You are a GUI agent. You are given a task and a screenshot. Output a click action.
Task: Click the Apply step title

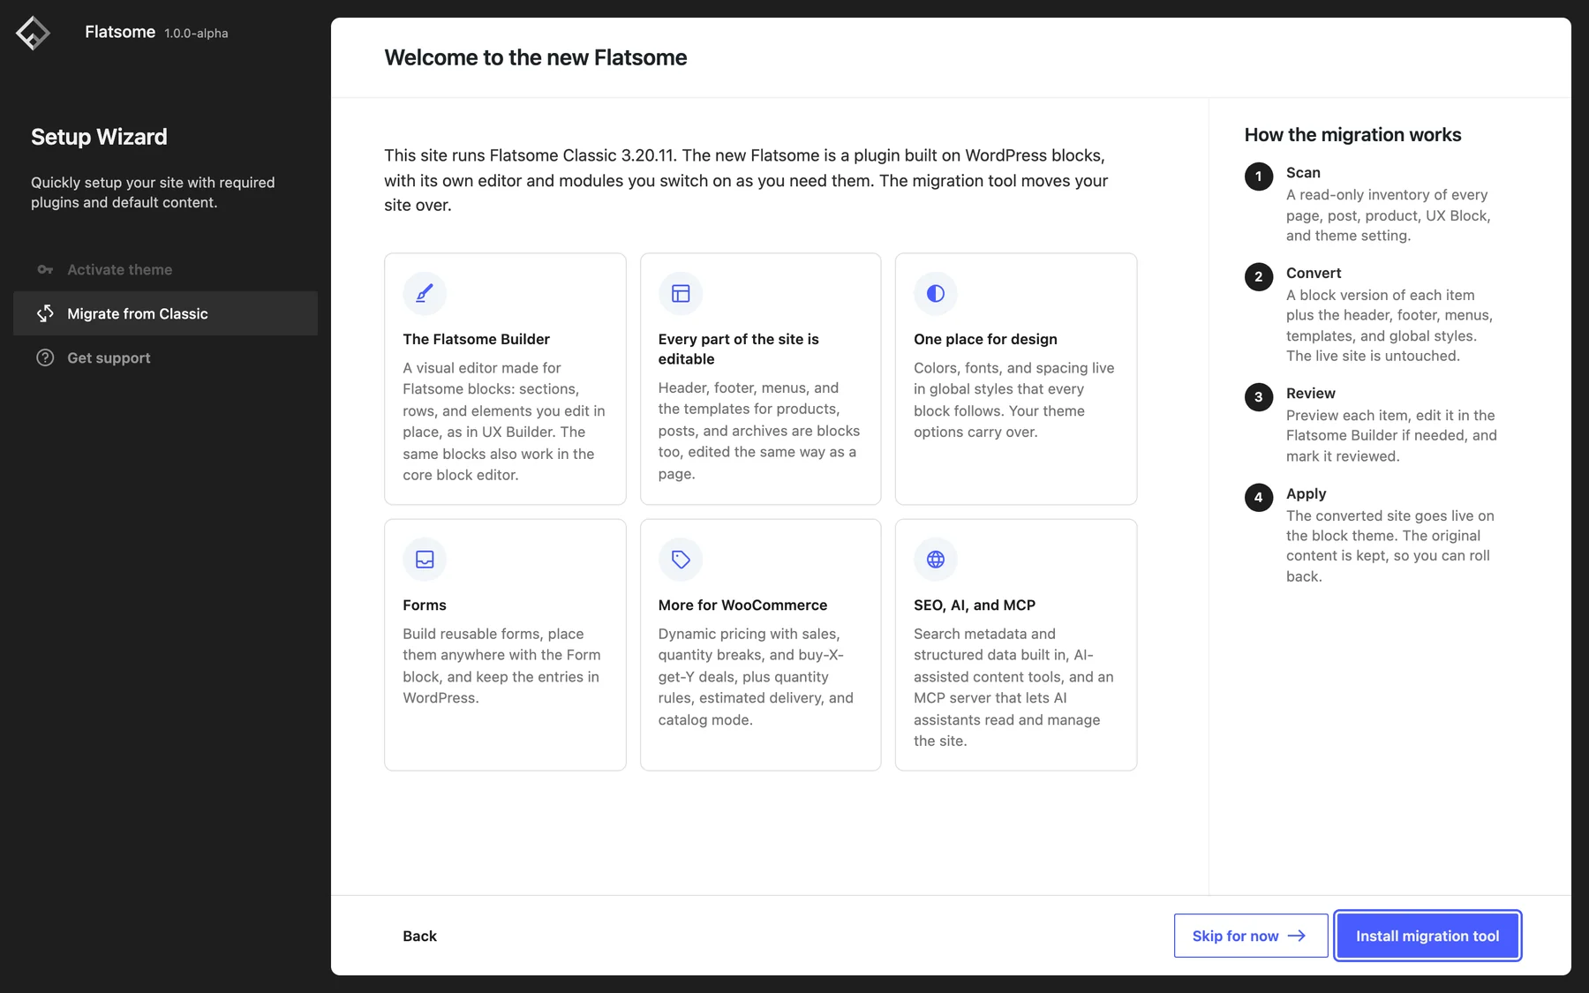(x=1307, y=493)
